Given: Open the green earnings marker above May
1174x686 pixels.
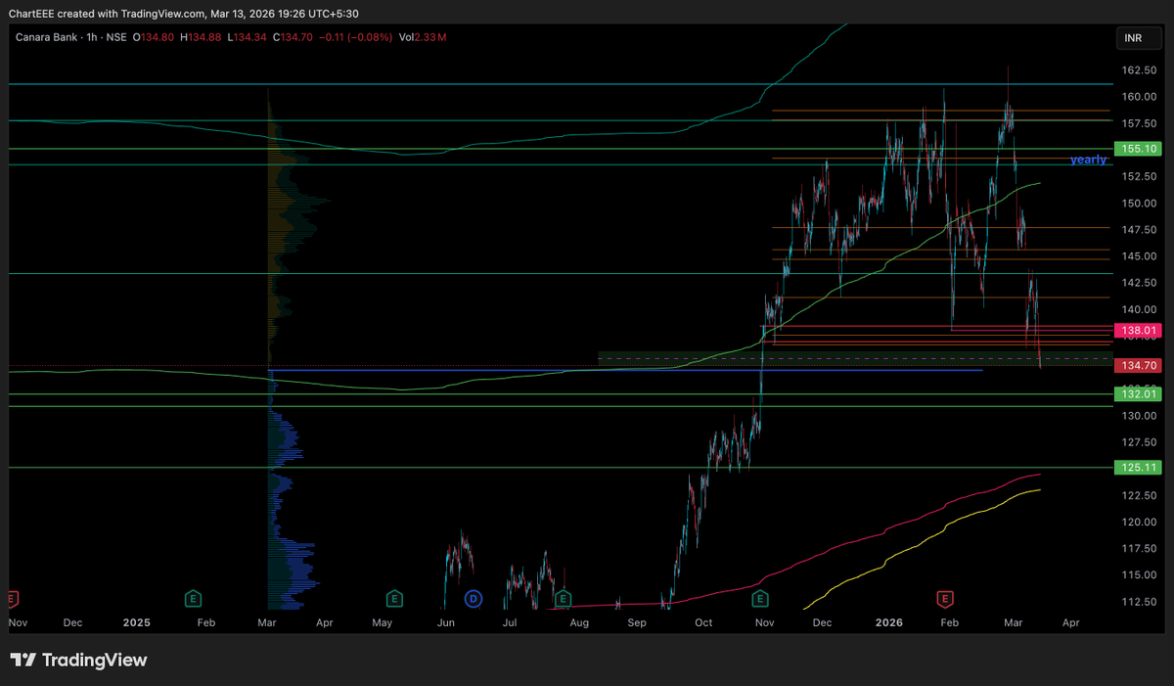Looking at the screenshot, I should 393,597.
